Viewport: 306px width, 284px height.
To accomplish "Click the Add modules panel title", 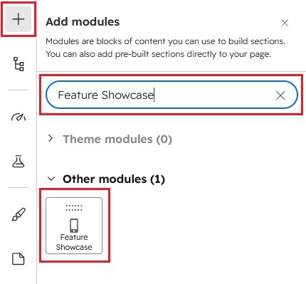I will [83, 22].
